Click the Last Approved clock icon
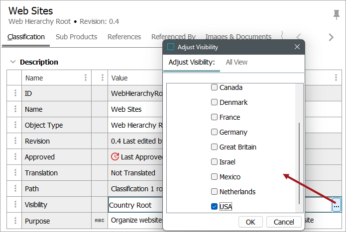Viewport: 346px width, 232px height. pos(115,157)
